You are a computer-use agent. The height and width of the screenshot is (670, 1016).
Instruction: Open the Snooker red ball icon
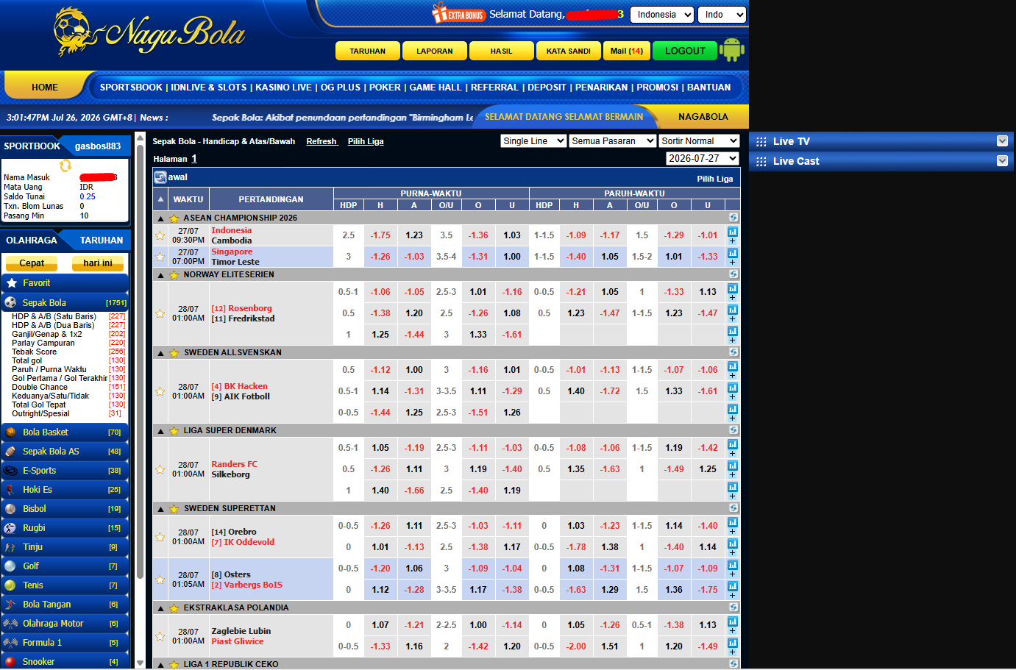point(10,662)
